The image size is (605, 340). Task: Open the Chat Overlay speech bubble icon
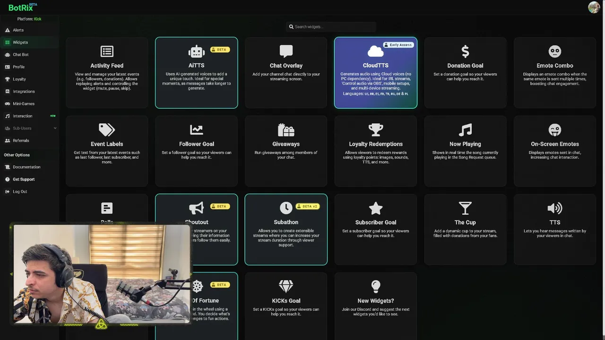pyautogui.click(x=286, y=51)
